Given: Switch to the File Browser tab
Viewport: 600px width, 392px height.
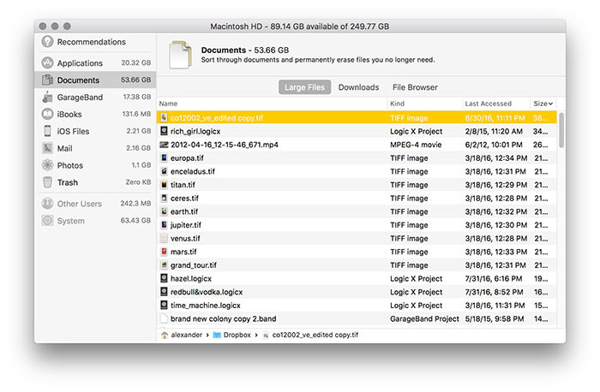Looking at the screenshot, I should (x=415, y=87).
